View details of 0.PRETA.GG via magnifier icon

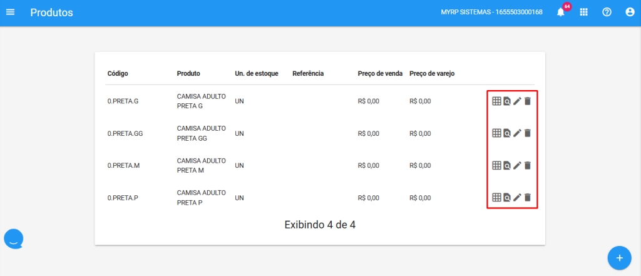507,133
